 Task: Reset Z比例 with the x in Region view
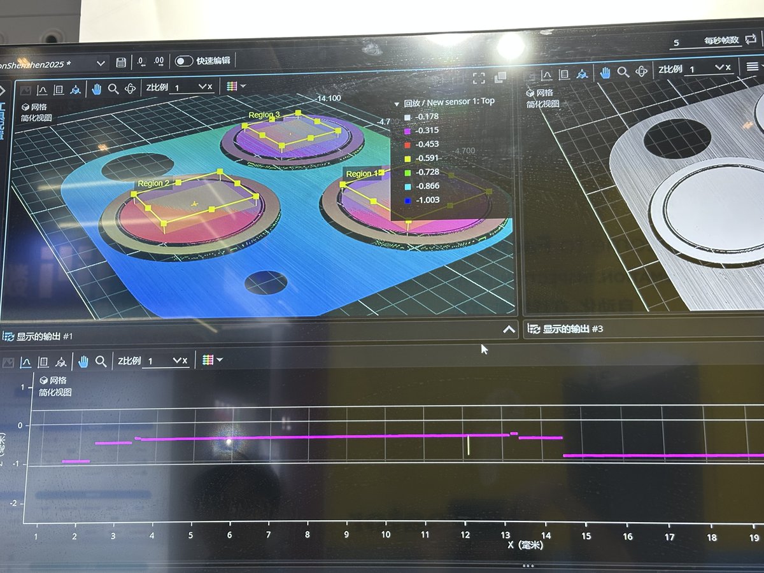[210, 87]
